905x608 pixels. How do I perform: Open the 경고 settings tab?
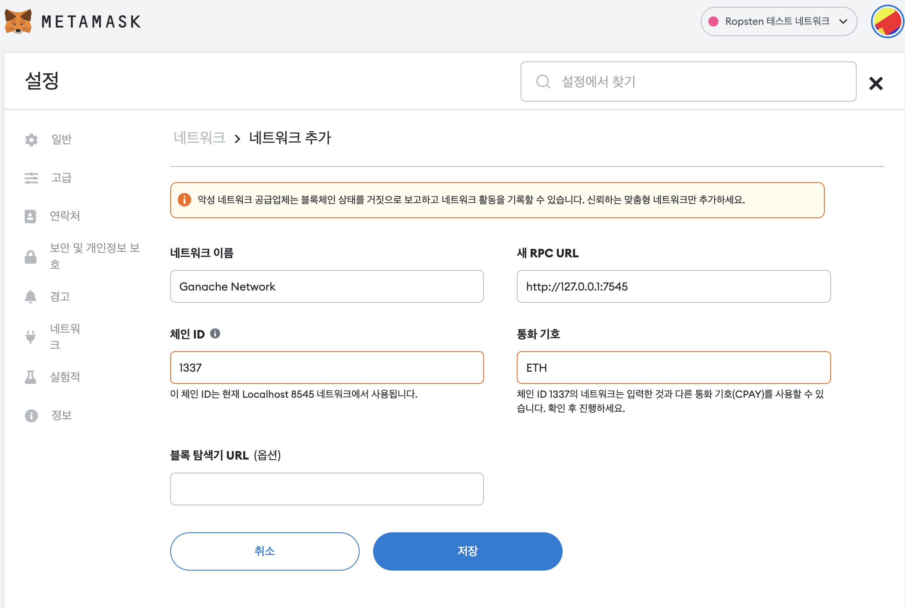60,296
